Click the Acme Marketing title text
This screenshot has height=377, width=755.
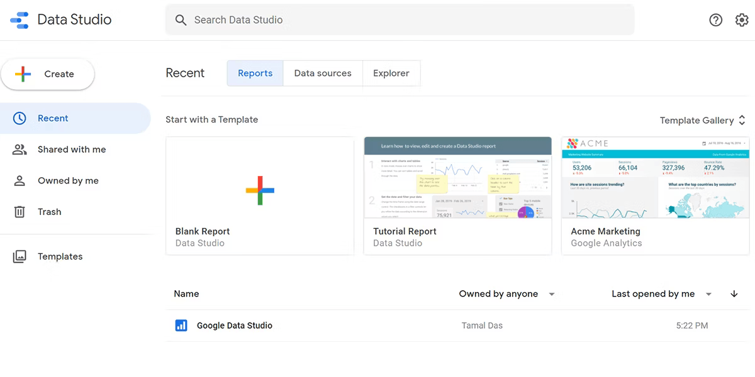pos(605,231)
